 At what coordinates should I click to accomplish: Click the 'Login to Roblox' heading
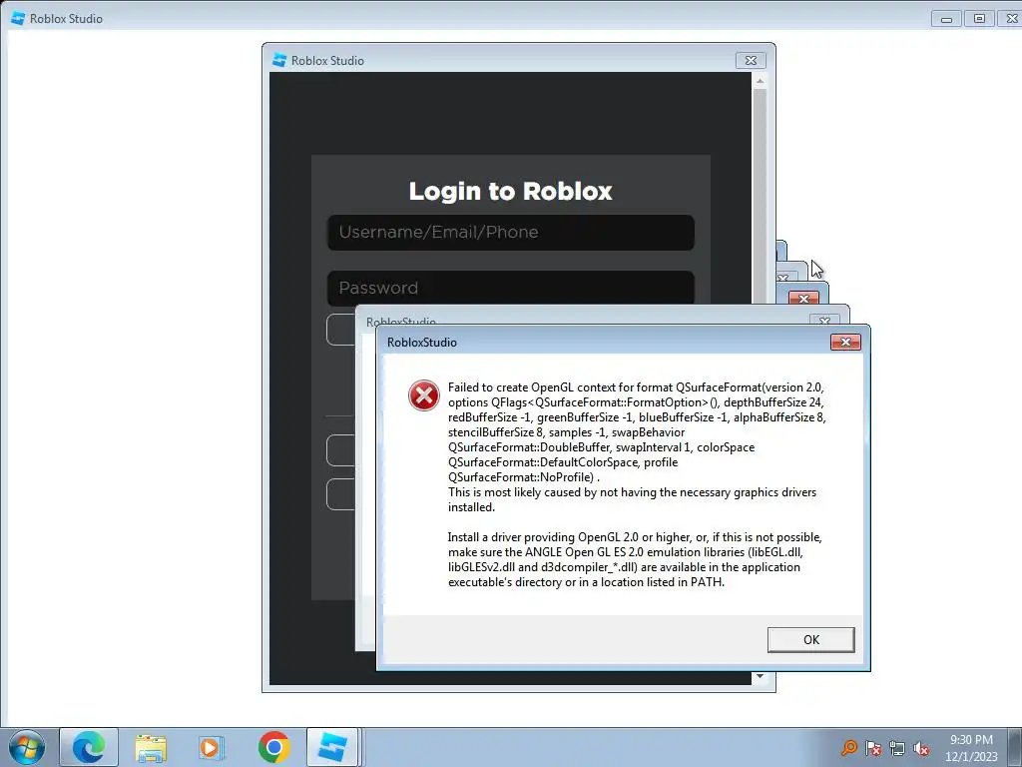tap(510, 191)
